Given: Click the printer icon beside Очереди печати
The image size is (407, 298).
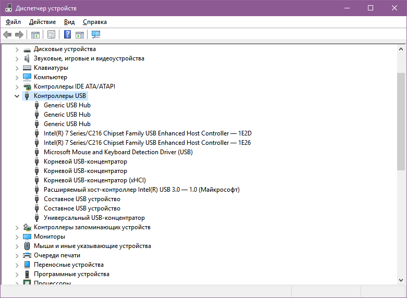Looking at the screenshot, I should pos(27,255).
